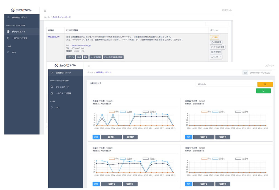Toggle the blue 自社 button under 森里園 中古車 Google chart
Screen dimensions: 279x190
coord(96,137)
